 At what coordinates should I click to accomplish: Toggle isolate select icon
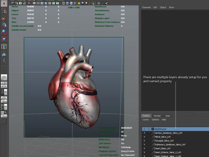93,3
